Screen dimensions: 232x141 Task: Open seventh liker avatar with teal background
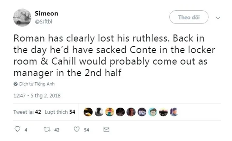coord(152,112)
